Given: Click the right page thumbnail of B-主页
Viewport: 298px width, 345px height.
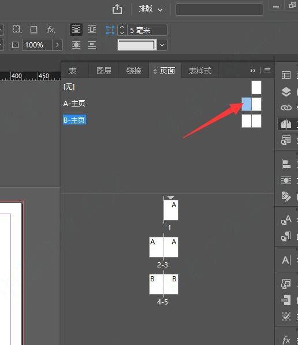Looking at the screenshot, I should click(x=256, y=121).
